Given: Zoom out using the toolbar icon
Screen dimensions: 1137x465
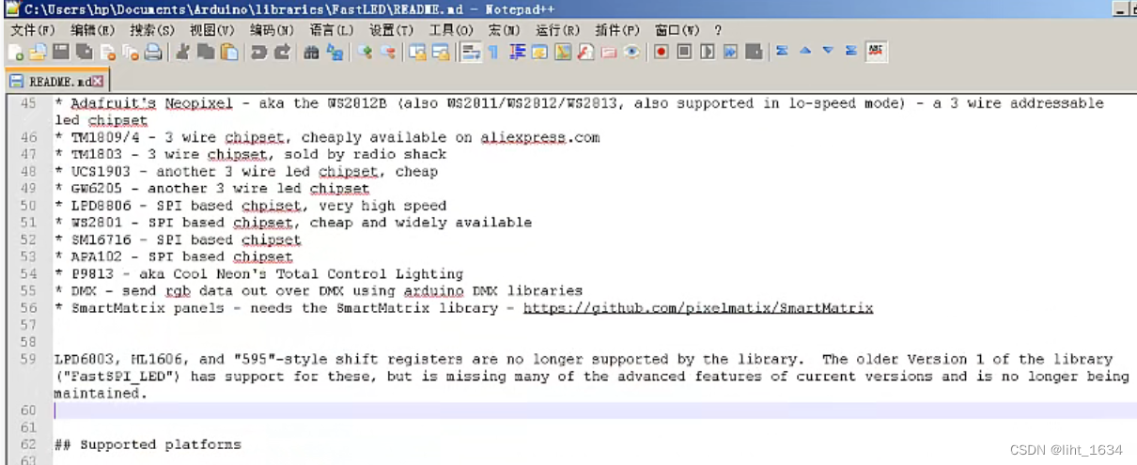Looking at the screenshot, I should click(387, 52).
